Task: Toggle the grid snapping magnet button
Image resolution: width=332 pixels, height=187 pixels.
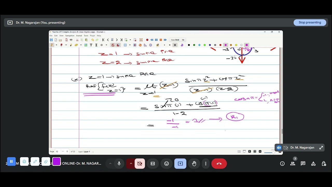Action: click(118, 45)
